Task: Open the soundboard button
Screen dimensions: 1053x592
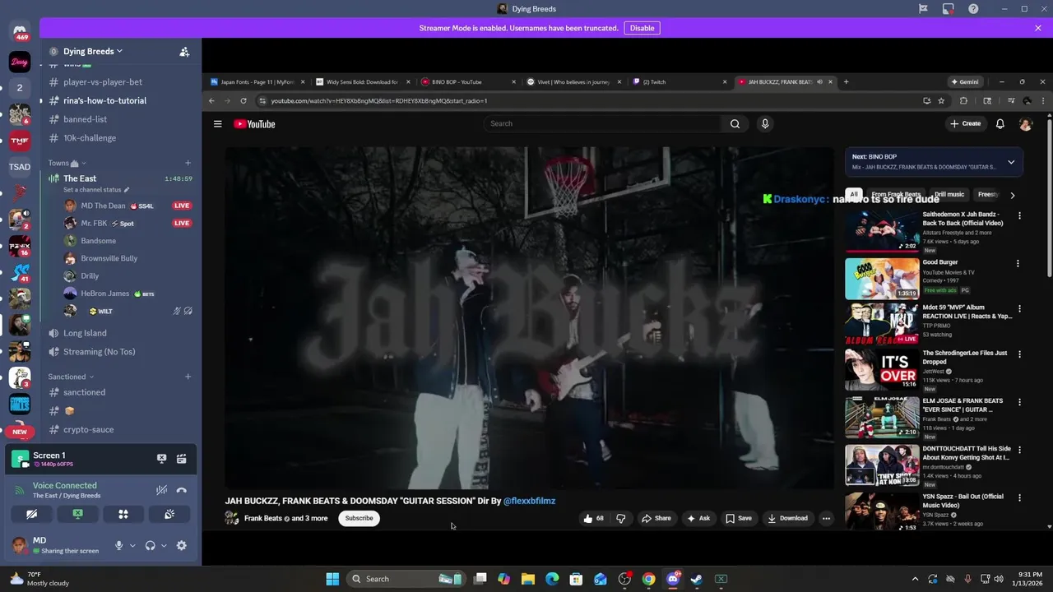Action: click(169, 514)
